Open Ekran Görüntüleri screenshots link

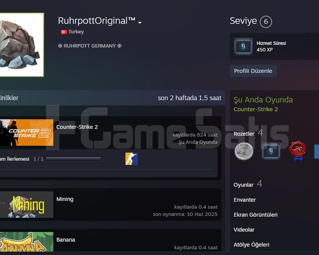pyautogui.click(x=256, y=215)
